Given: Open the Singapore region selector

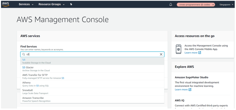Looking at the screenshot, I should click(x=226, y=5).
